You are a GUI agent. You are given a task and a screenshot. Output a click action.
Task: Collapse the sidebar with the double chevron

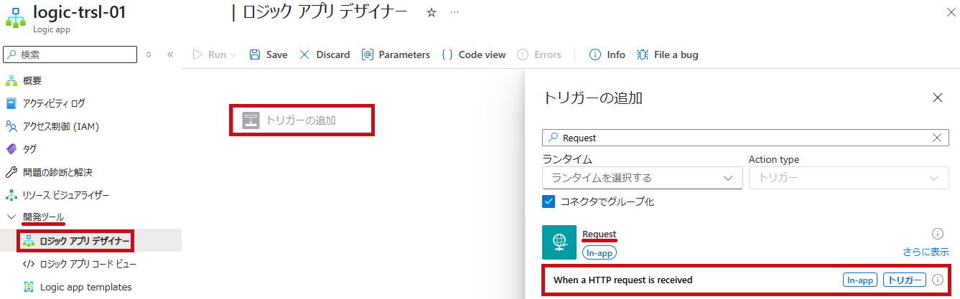point(170,54)
